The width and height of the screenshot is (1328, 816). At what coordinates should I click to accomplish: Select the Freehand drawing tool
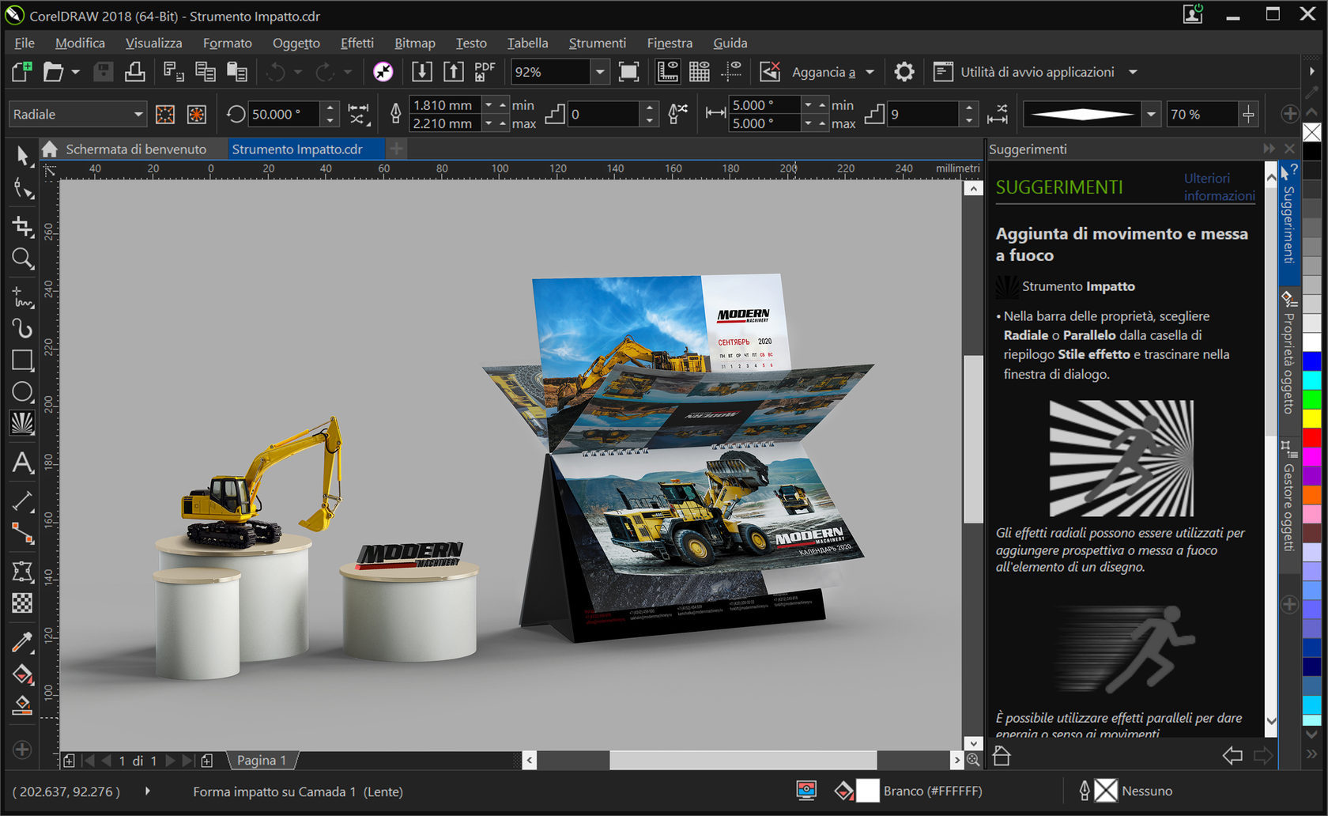[x=23, y=297]
